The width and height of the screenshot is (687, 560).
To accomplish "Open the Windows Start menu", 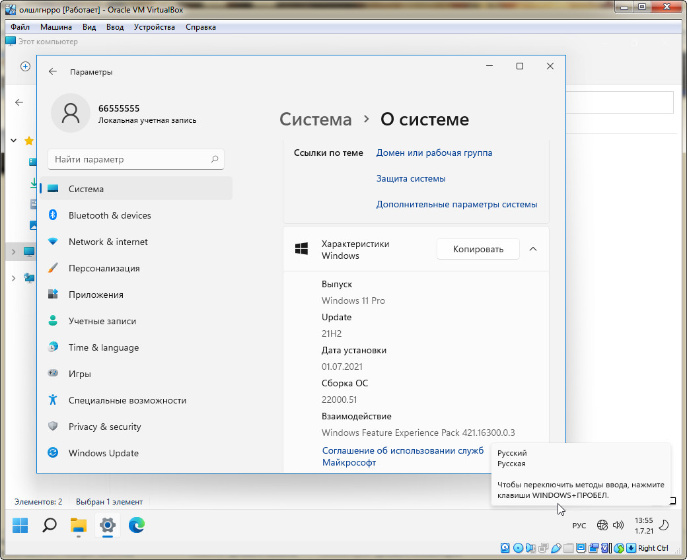I will tap(20, 526).
